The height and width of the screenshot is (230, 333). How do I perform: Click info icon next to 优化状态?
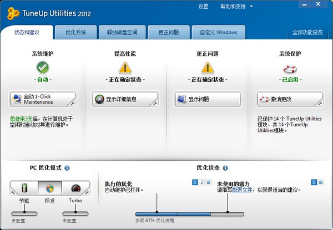225,168
